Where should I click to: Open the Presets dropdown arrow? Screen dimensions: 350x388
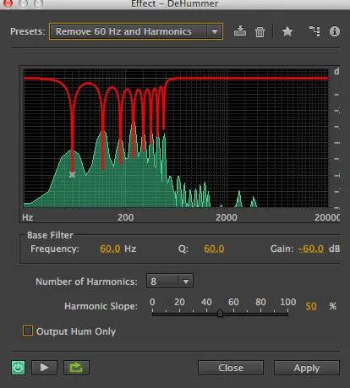pos(215,31)
